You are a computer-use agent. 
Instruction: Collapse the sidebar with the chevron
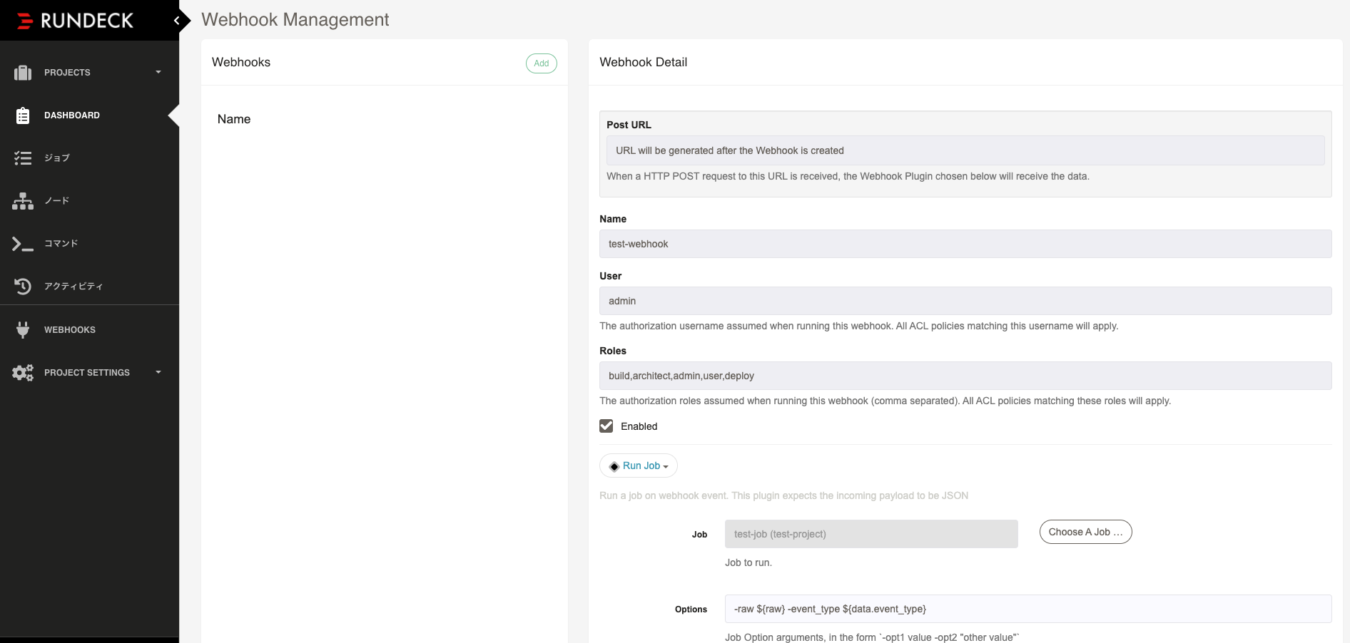[176, 21]
